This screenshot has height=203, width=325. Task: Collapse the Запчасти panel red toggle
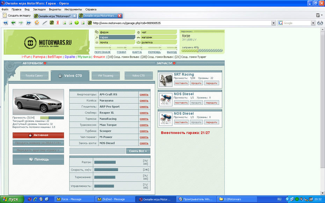pyautogui.click(x=174, y=63)
